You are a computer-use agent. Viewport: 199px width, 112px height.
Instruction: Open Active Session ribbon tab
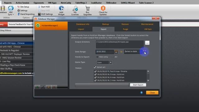pyautogui.click(x=22, y=3)
